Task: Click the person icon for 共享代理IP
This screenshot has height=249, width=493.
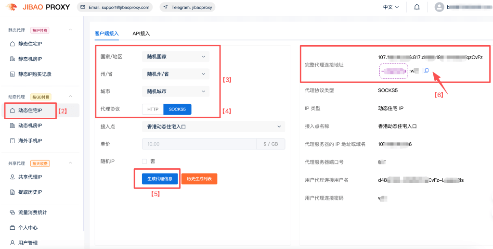Action: [x=12, y=177]
